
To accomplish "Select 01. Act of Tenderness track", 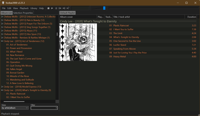I will [17, 45].
